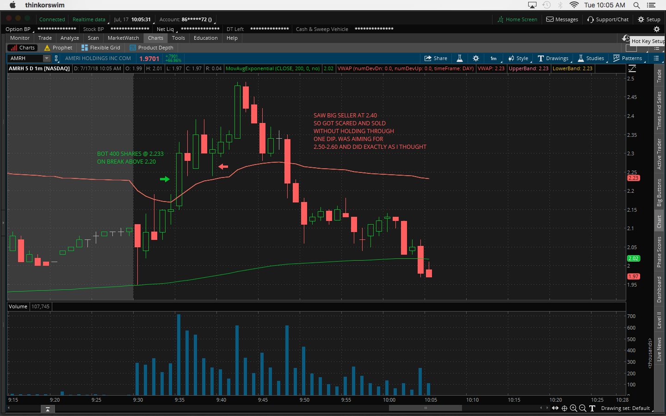Switch to the Monitor main tab
Screen dimensions: 666x416
tap(20, 38)
